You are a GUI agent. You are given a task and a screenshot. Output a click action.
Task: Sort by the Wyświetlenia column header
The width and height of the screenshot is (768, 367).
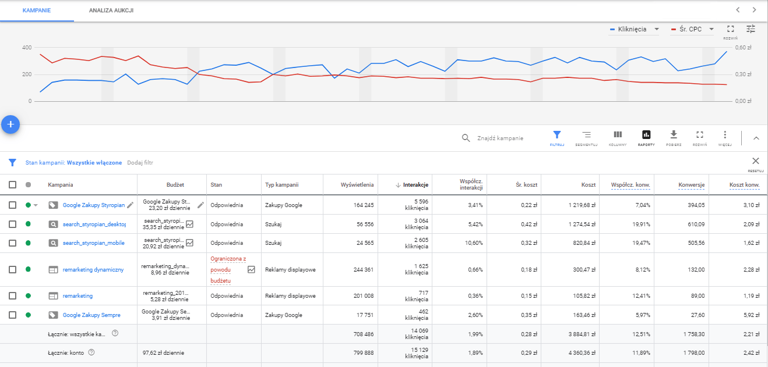(x=357, y=185)
